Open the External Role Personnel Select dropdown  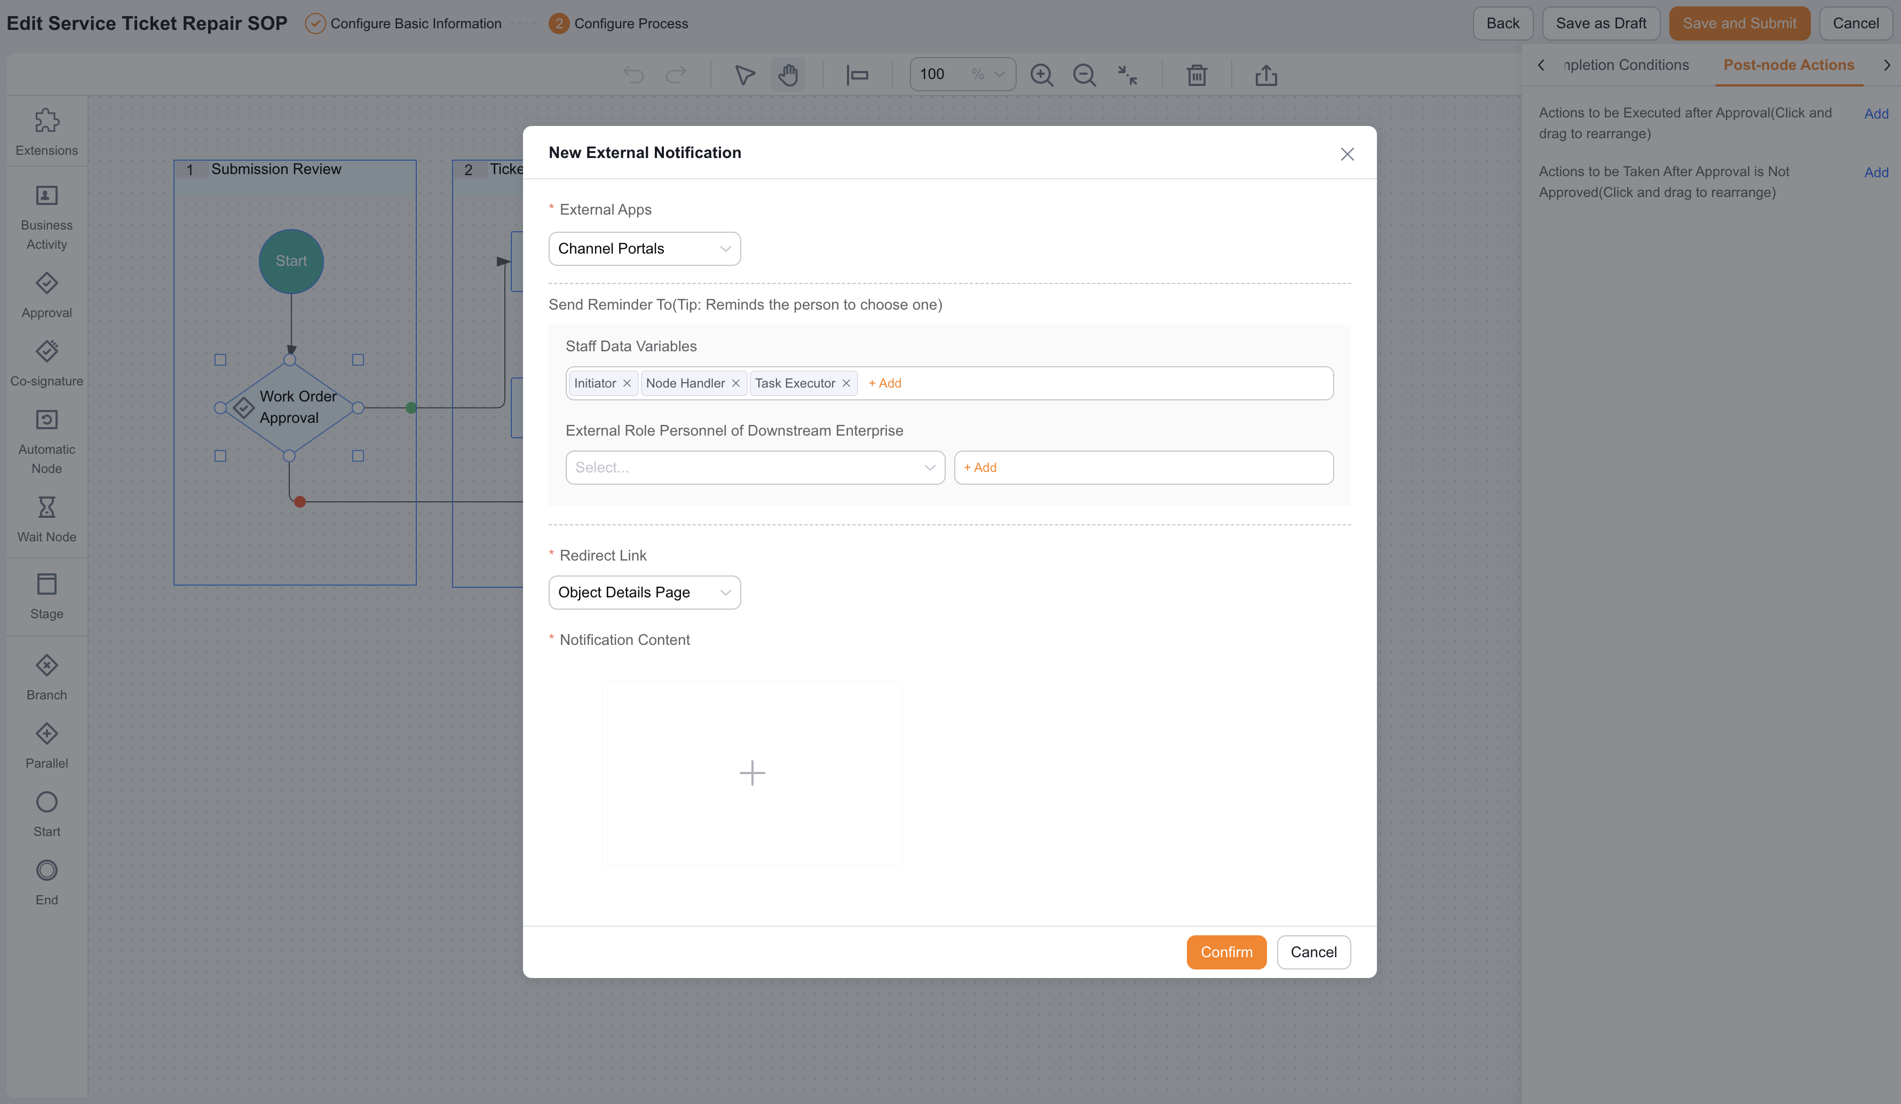point(755,467)
